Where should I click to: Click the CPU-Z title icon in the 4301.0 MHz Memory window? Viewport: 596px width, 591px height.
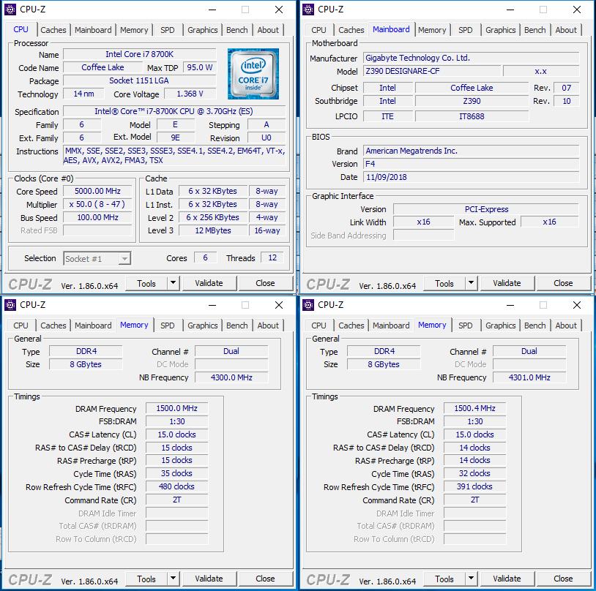tap(308, 304)
